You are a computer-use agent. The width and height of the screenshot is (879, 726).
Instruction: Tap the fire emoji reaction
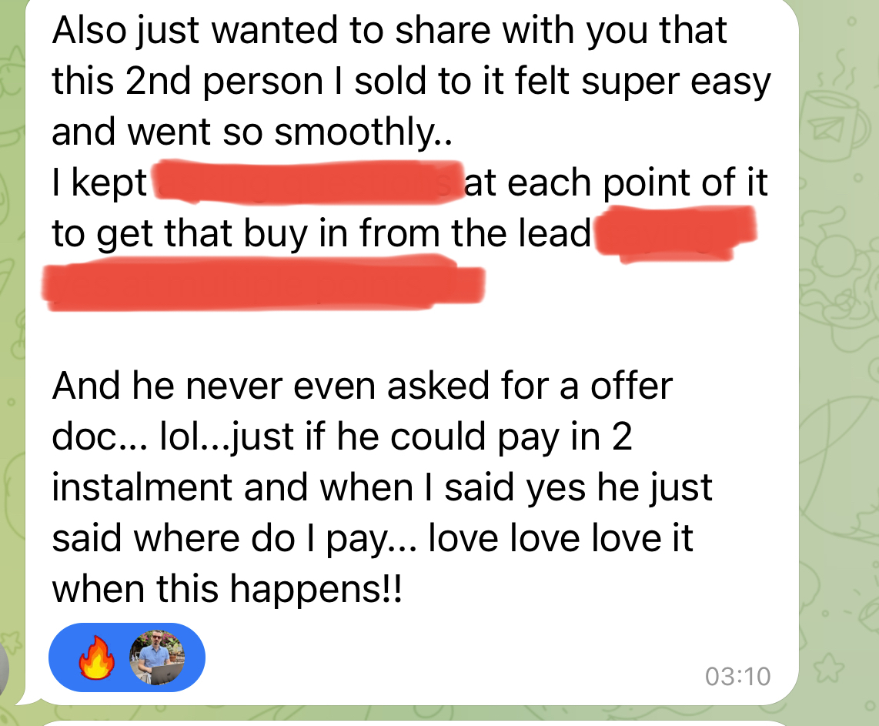[x=96, y=657]
